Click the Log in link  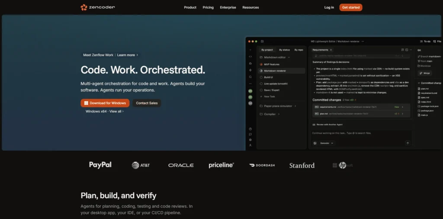coord(329,8)
